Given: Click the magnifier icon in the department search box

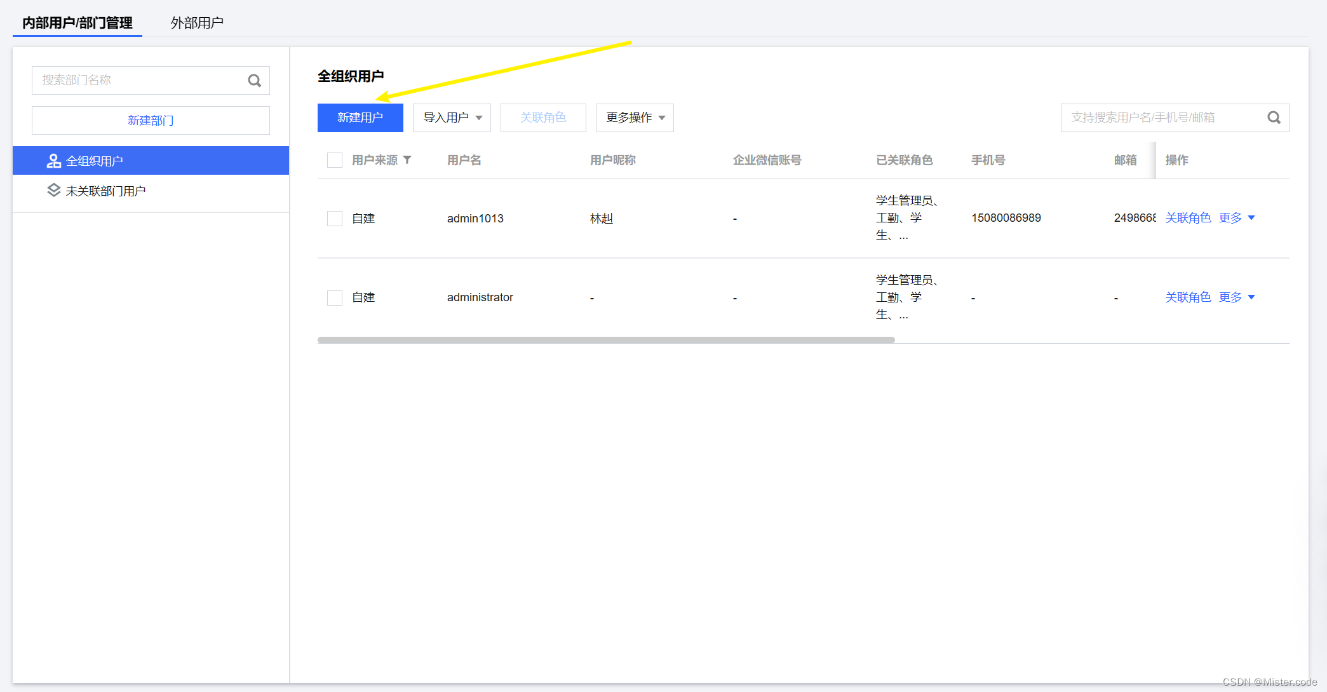Looking at the screenshot, I should [254, 80].
